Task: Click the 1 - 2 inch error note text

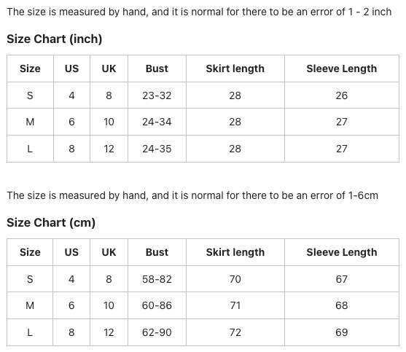Action: (199, 12)
